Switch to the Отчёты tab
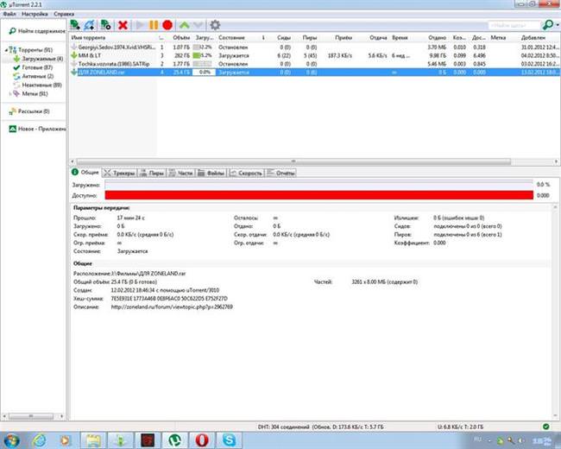 pos(281,174)
